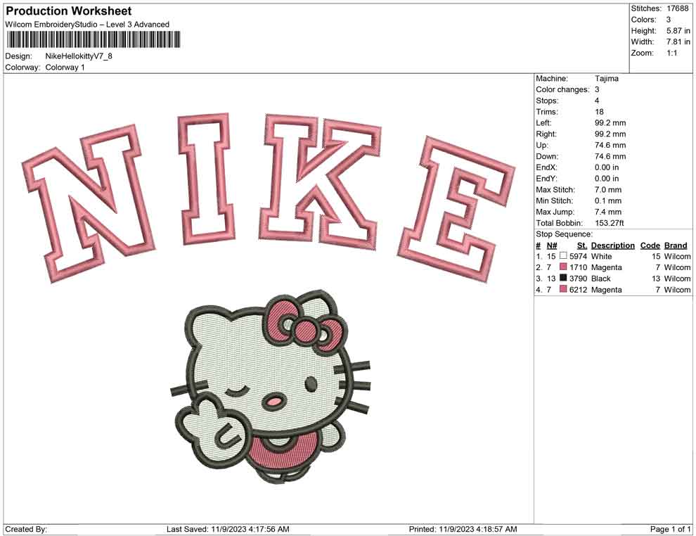Click 'Wilcom EmbroideryStudio – Level 3 Advanced' text
This screenshot has width=696, height=536.
click(x=87, y=25)
